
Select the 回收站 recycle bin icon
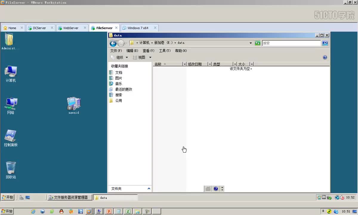click(11, 171)
